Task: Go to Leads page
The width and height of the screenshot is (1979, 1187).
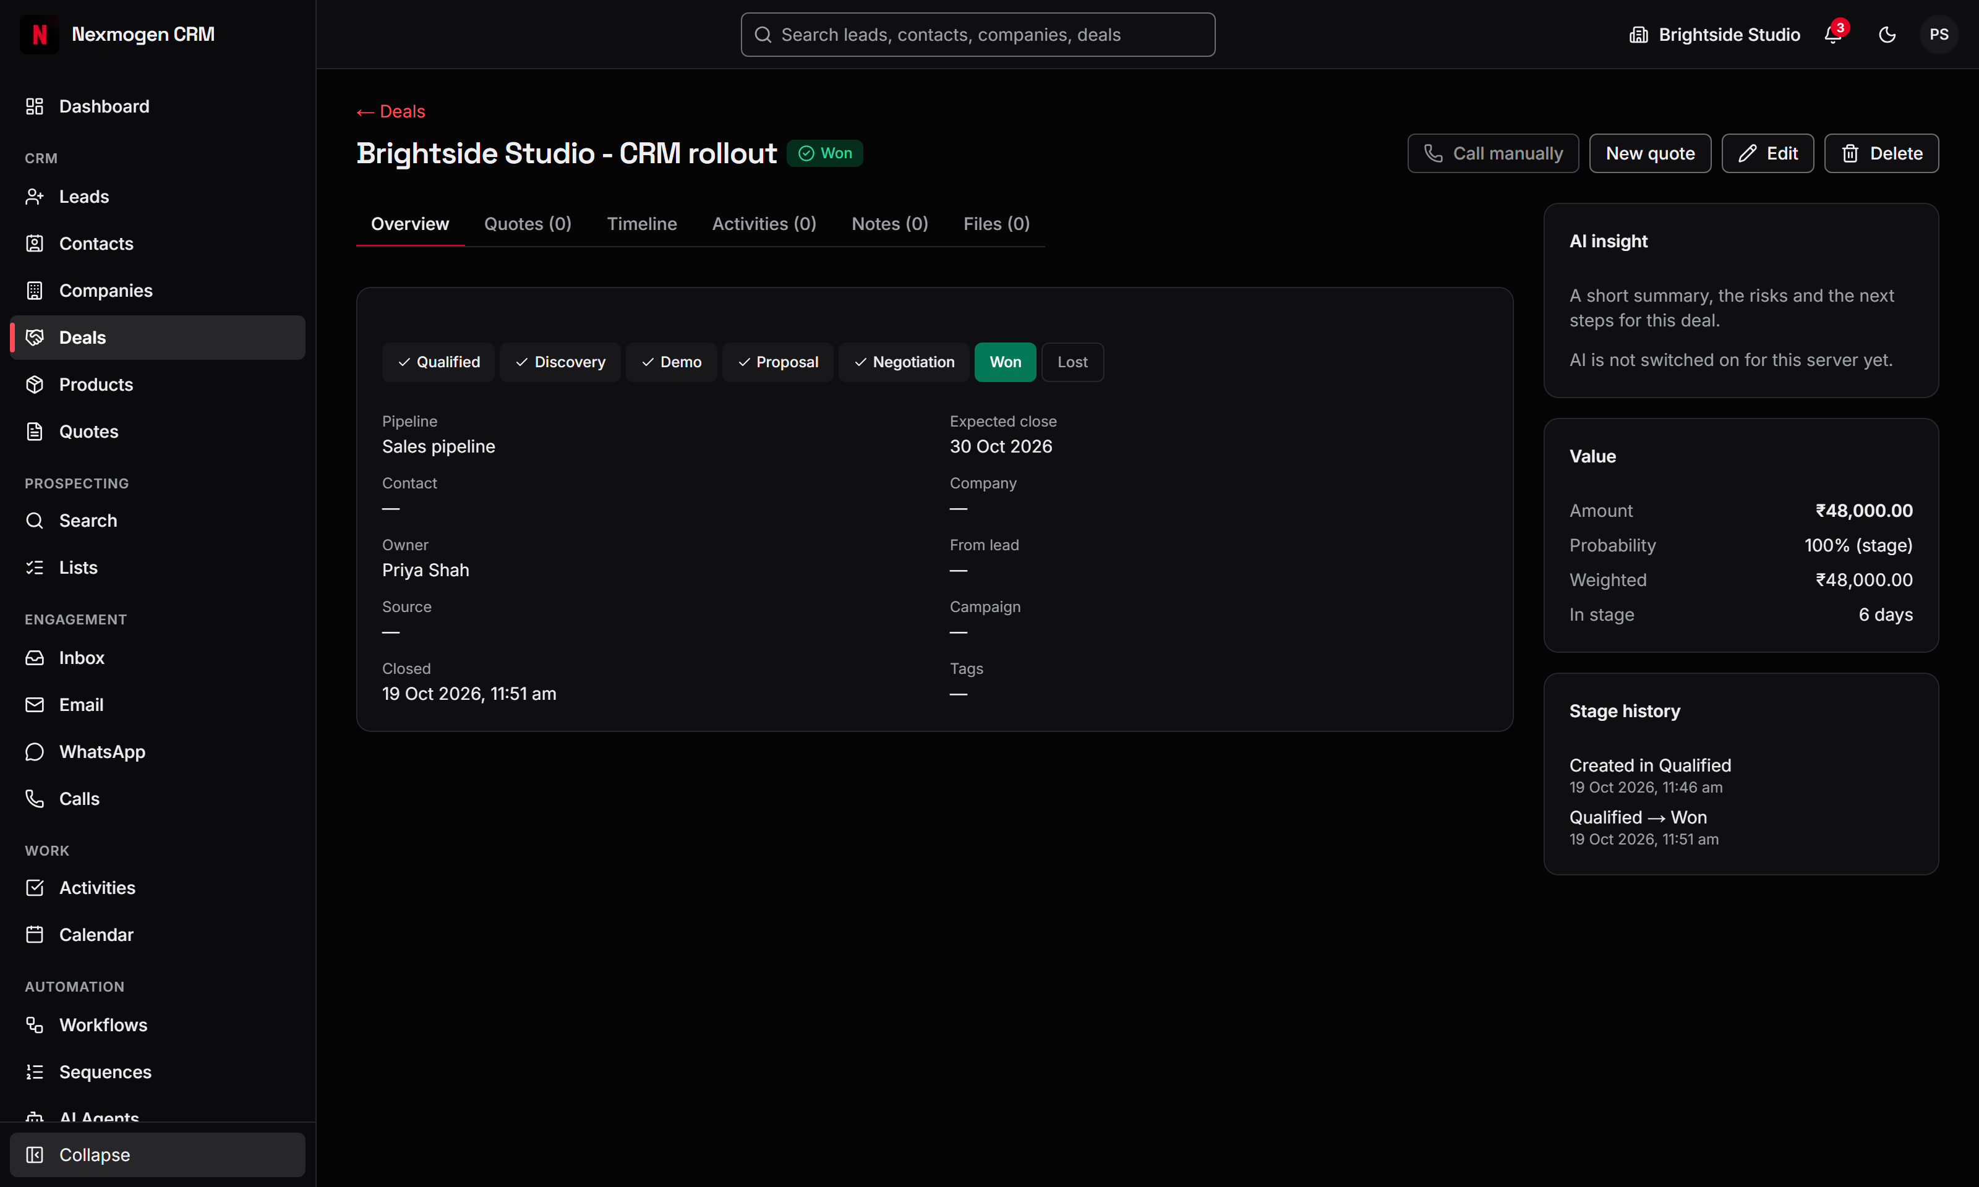Action: (x=158, y=197)
